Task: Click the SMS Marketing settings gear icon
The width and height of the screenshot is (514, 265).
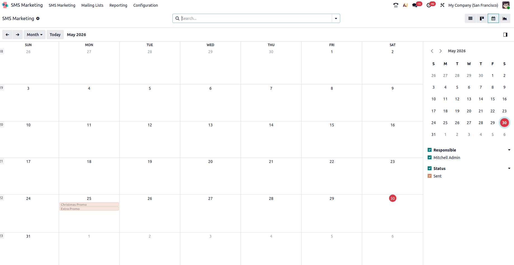Action: coord(38,18)
